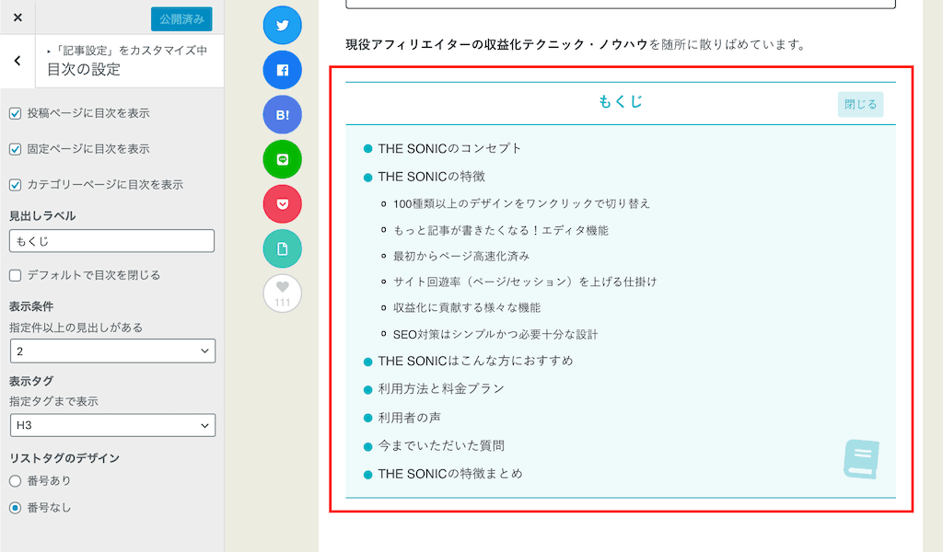Click the 「記事設定」をカスタマイズ中 breadcrumb text

[x=131, y=51]
